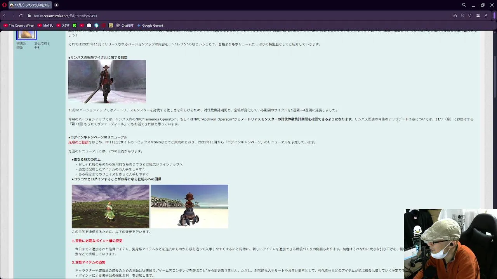Open the blue globe bookmark icon
This screenshot has height=279, width=497.
coord(96,26)
